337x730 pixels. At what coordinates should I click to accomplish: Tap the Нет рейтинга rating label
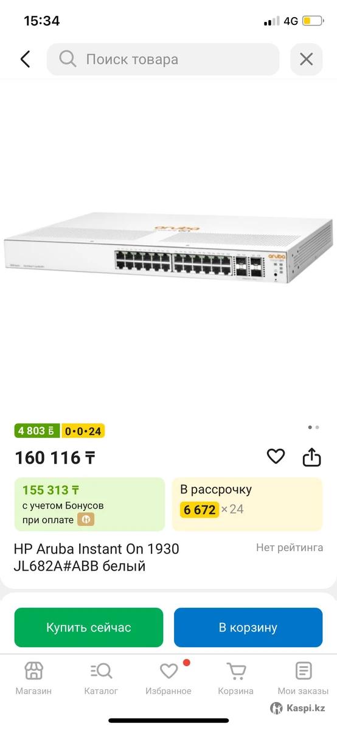tap(290, 547)
